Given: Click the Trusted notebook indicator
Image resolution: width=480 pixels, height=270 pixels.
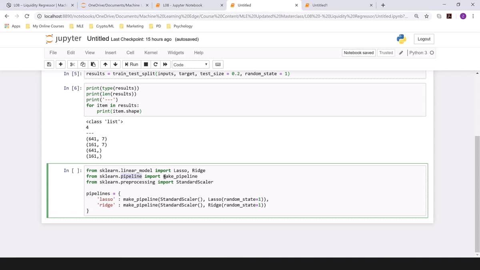Looking at the screenshot, I should 386,52.
